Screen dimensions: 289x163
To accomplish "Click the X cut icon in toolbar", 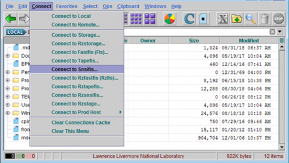I will pos(222,19).
